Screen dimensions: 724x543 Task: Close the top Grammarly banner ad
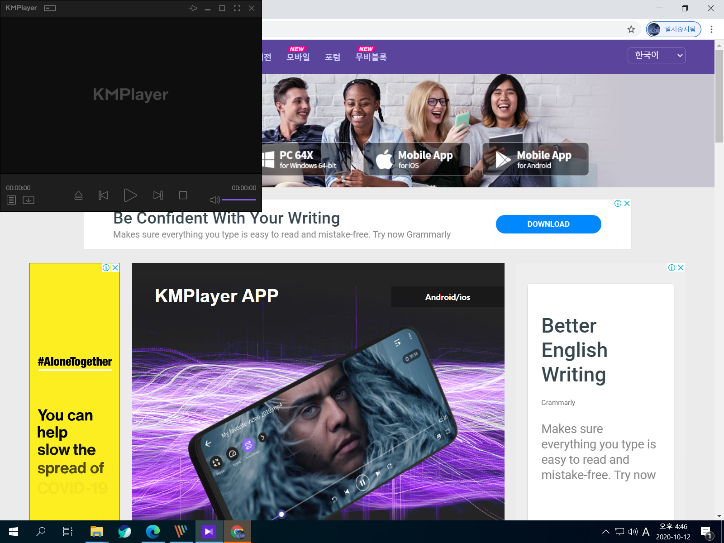tap(627, 204)
